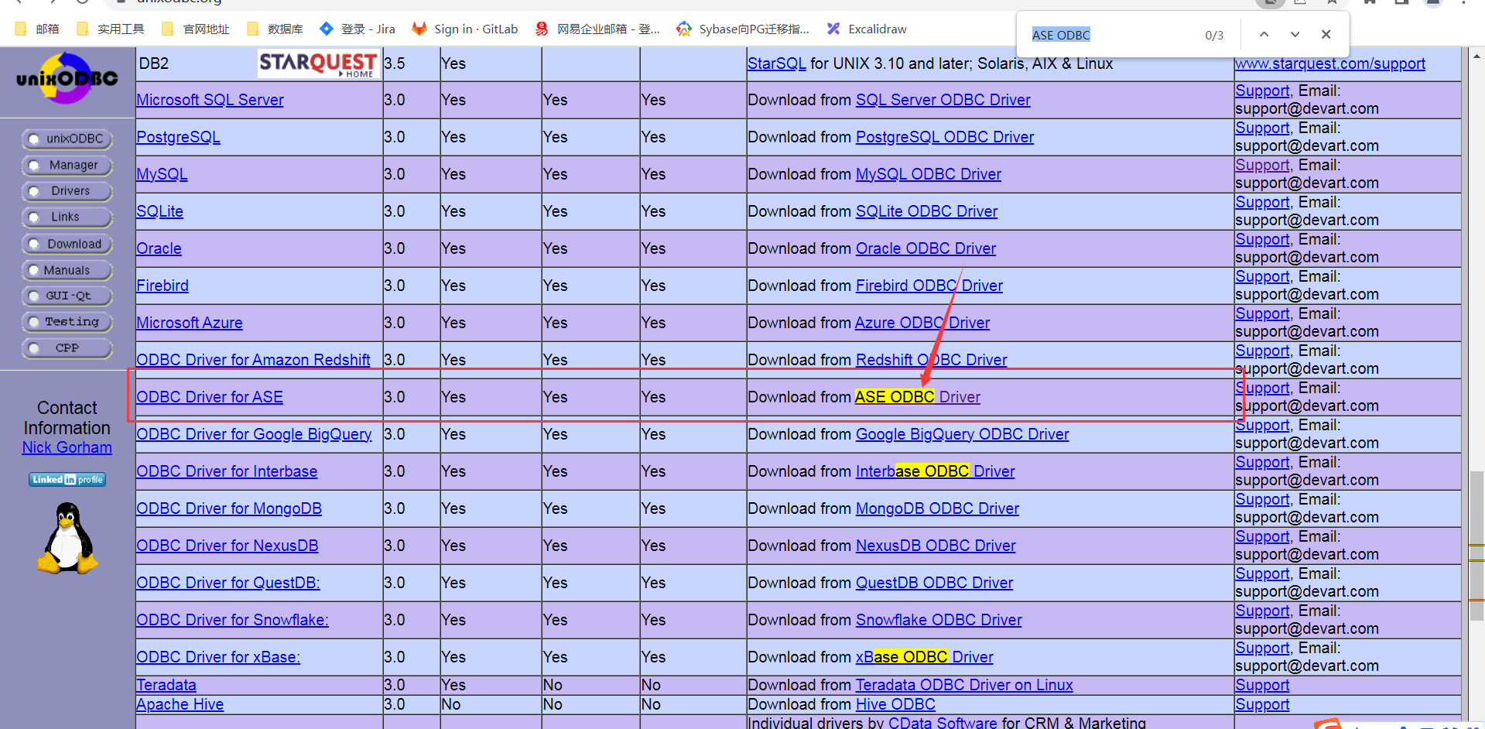
Task: Open the Links sidebar menu item
Action: tap(67, 217)
